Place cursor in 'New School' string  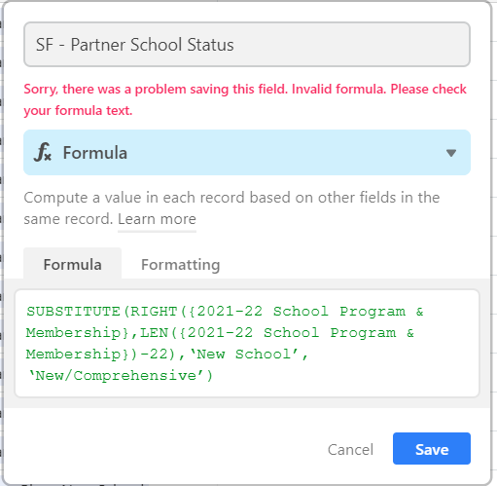(244, 354)
